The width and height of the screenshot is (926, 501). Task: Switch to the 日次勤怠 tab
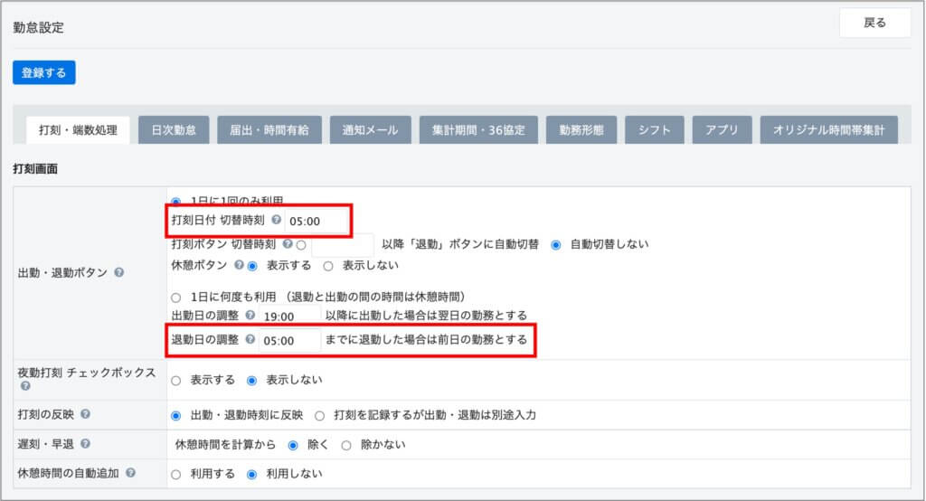pyautogui.click(x=174, y=130)
